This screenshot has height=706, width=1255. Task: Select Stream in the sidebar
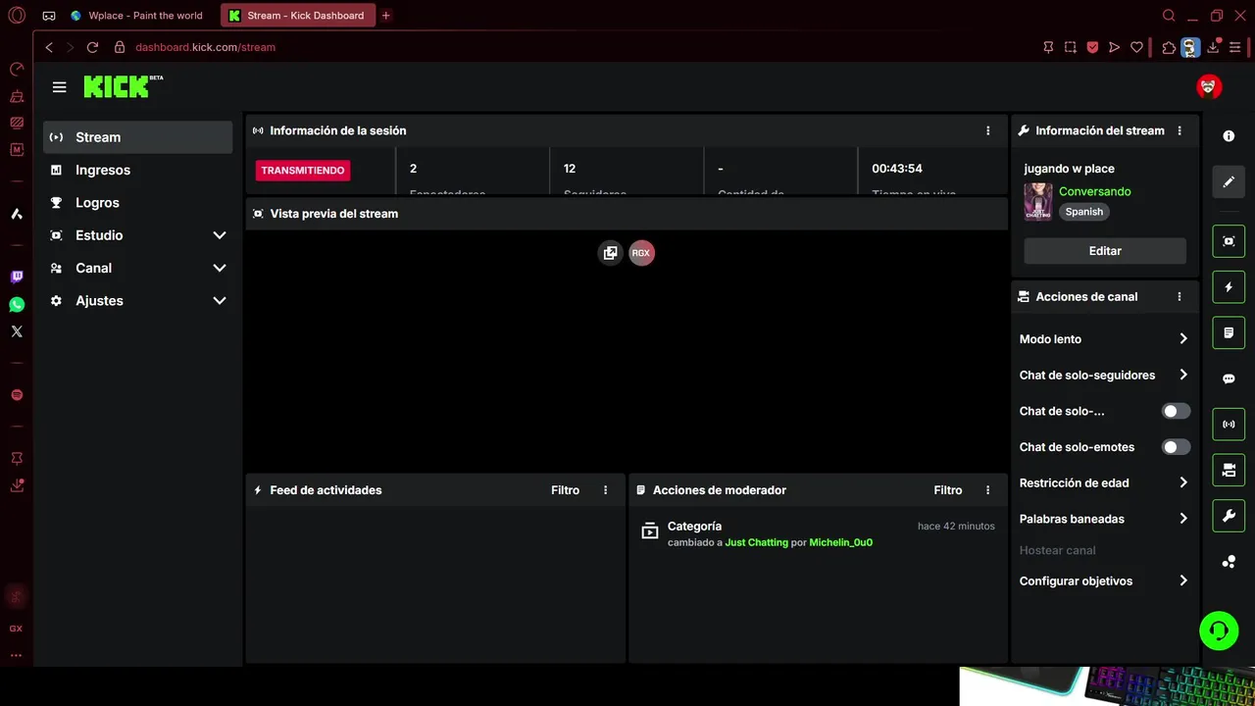(x=138, y=137)
